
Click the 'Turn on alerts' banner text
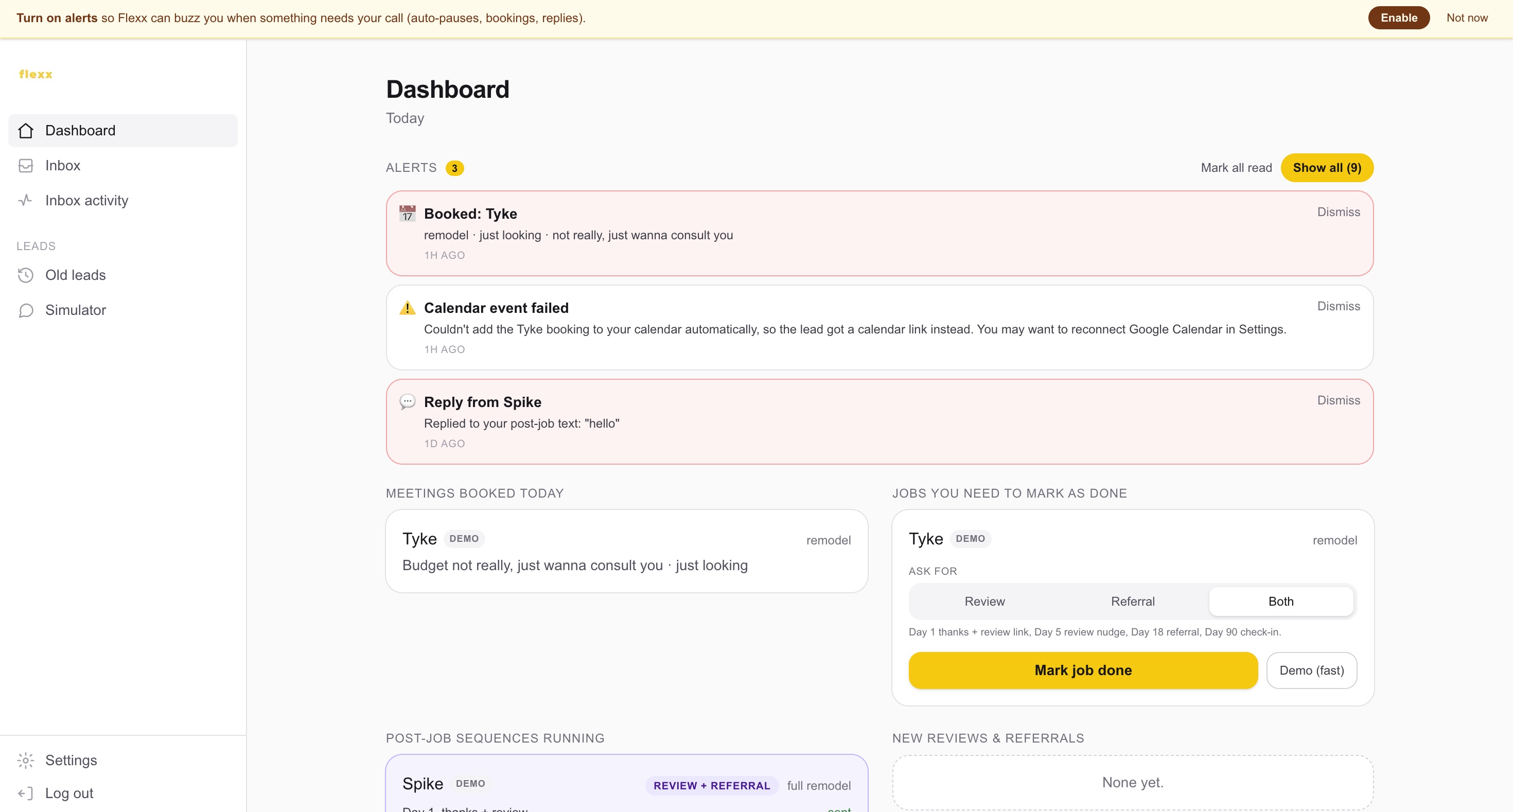coord(301,17)
